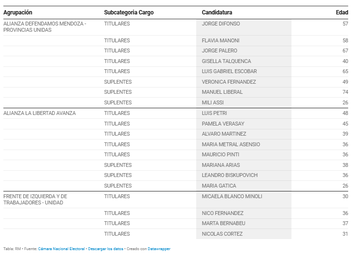Click the ALIANZA DEFENDAMOS MENDOZA grouping cell
The width and height of the screenshot is (353, 253).
(x=45, y=26)
